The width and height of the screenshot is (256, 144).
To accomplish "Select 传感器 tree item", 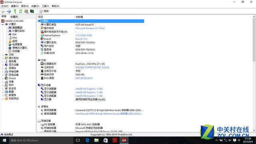I will pos(16,51).
